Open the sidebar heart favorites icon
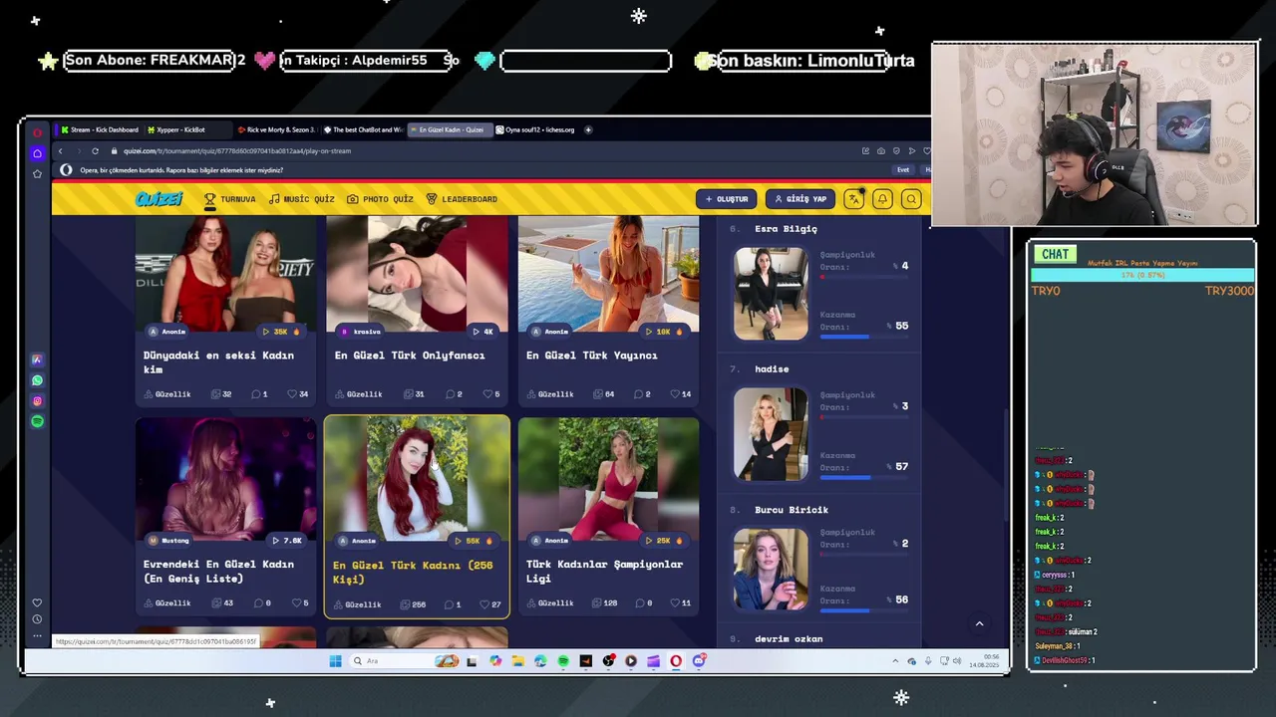Image resolution: width=1276 pixels, height=717 pixels. point(37,602)
